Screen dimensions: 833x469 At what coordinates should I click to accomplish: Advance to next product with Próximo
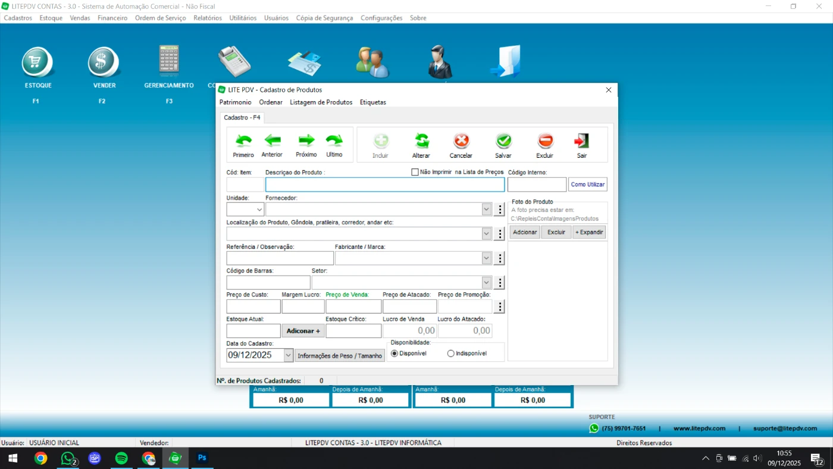point(306,141)
